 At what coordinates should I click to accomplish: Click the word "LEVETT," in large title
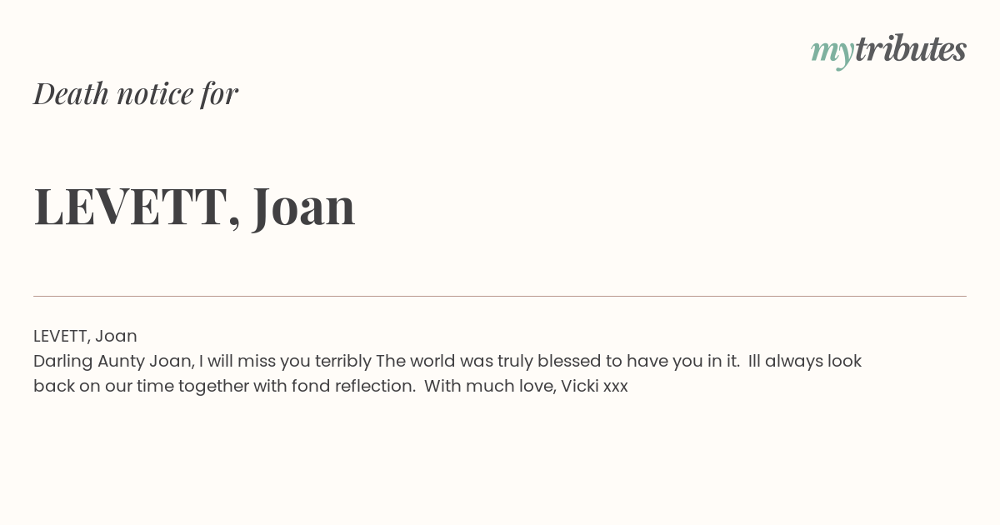point(137,207)
